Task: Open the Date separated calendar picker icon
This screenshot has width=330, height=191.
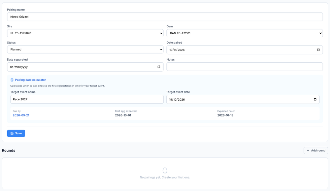Action: 159,67
